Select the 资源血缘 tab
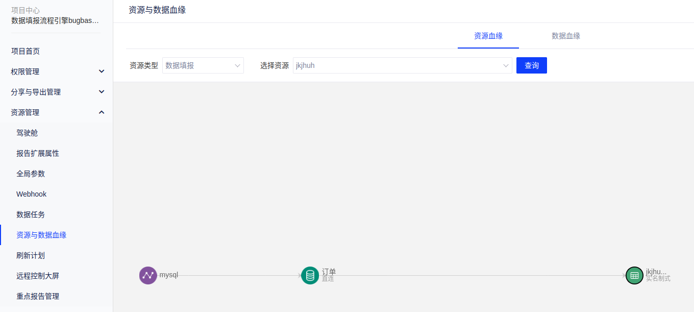Image resolution: width=694 pixels, height=312 pixels. [x=488, y=36]
